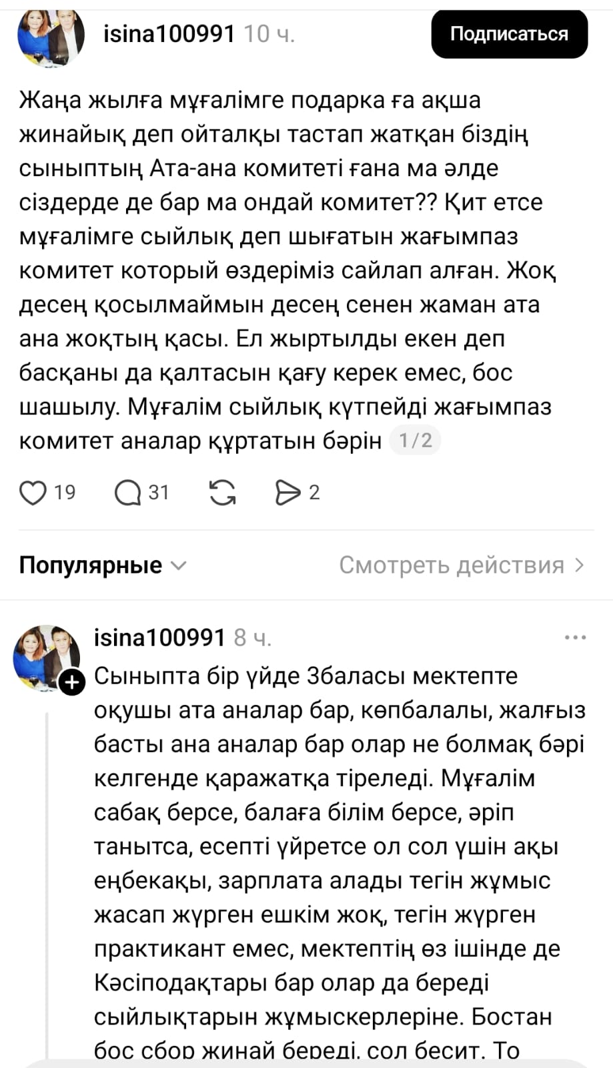Open the isina100991 username on the main post
Image resolution: width=613 pixels, height=1068 pixels.
(x=169, y=34)
